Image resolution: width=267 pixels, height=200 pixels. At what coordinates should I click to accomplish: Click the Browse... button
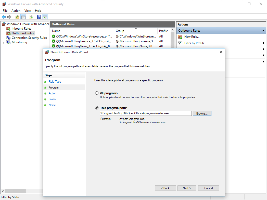click(202, 114)
